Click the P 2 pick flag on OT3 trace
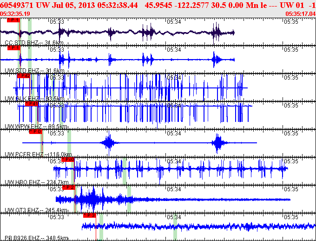 [x=69, y=187]
